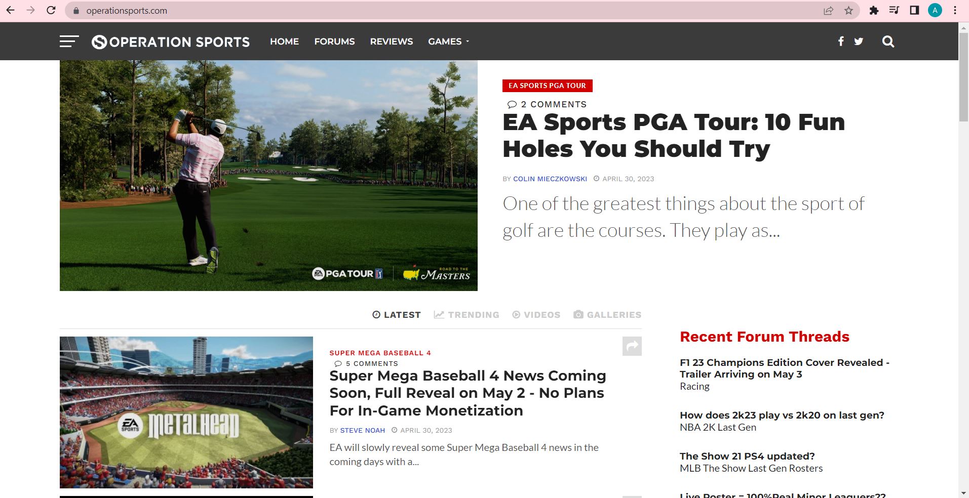
Task: Open How does 2k23 play vs 2k20 thread
Action: (782, 415)
